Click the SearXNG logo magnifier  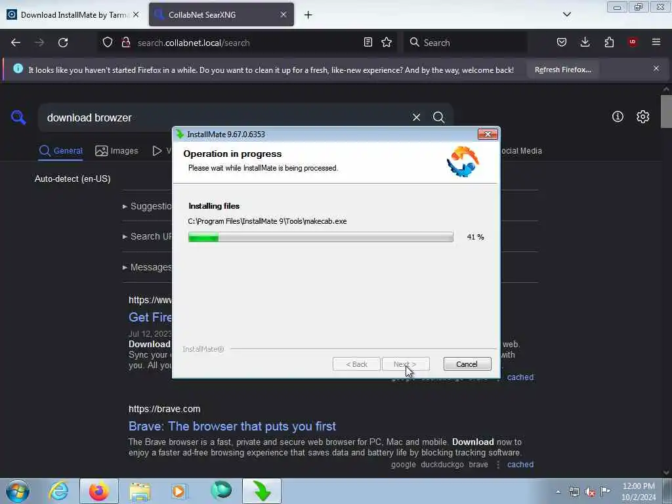click(18, 117)
